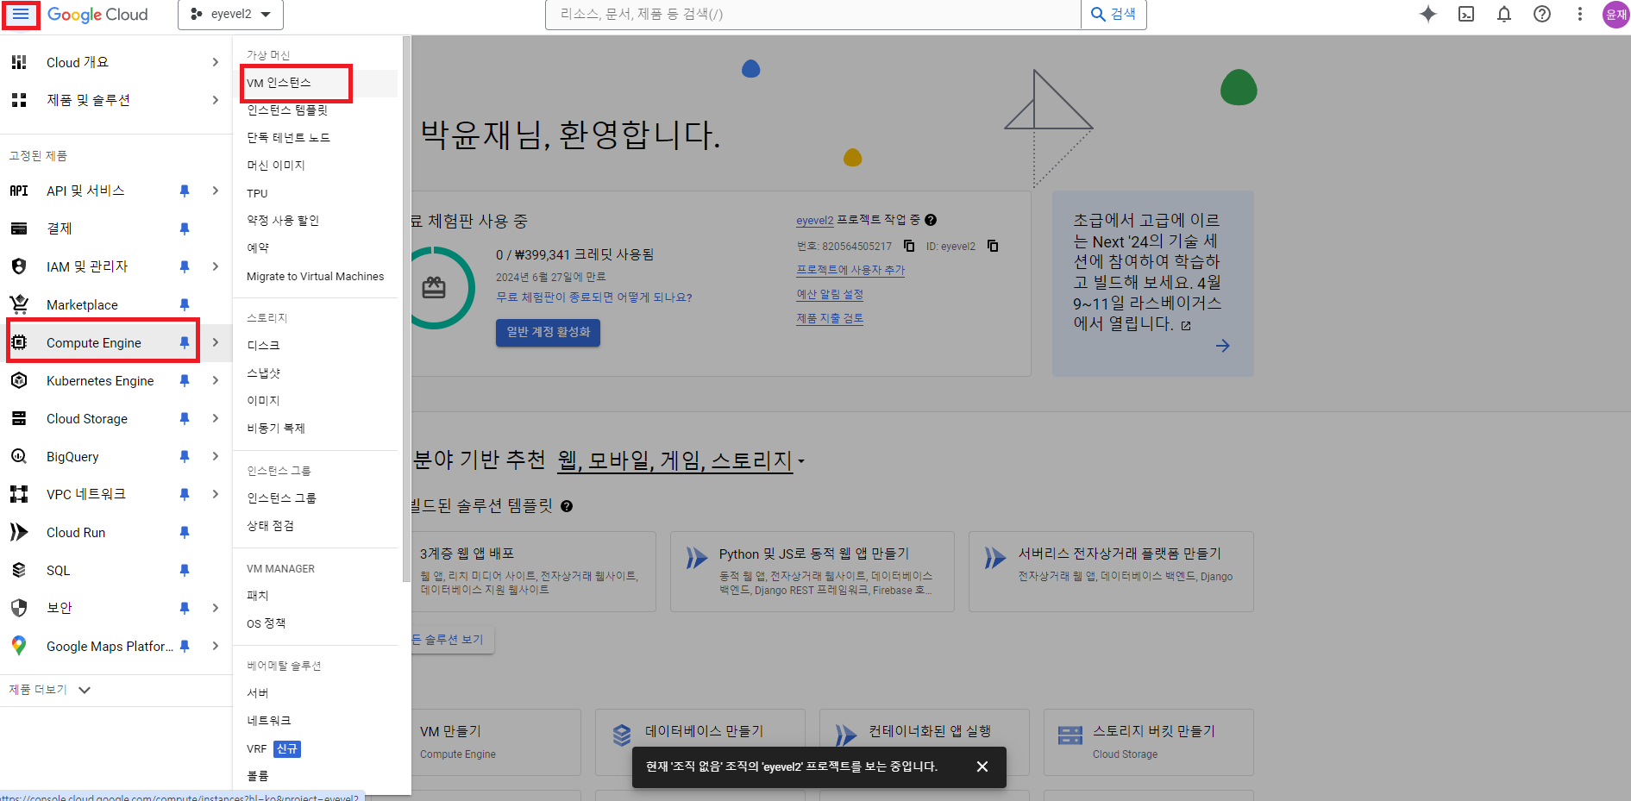Open 제품 지출 검토 link

830,318
